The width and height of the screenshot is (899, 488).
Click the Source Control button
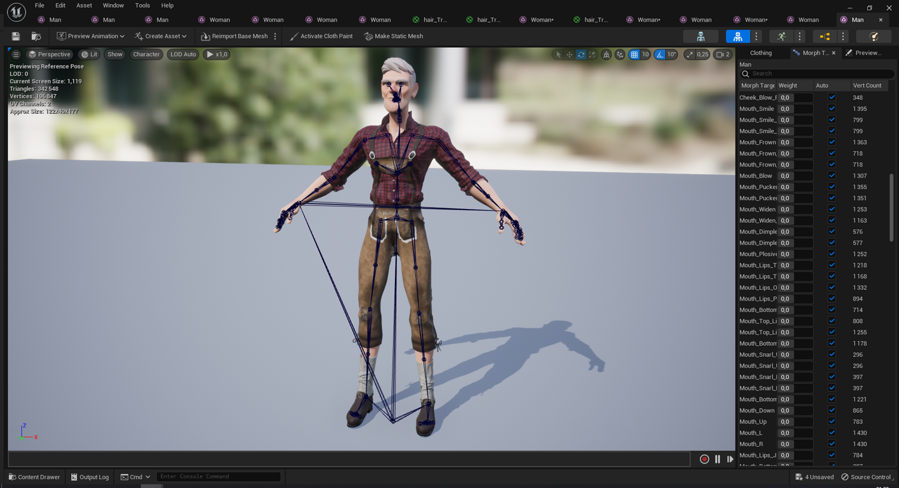(x=866, y=477)
